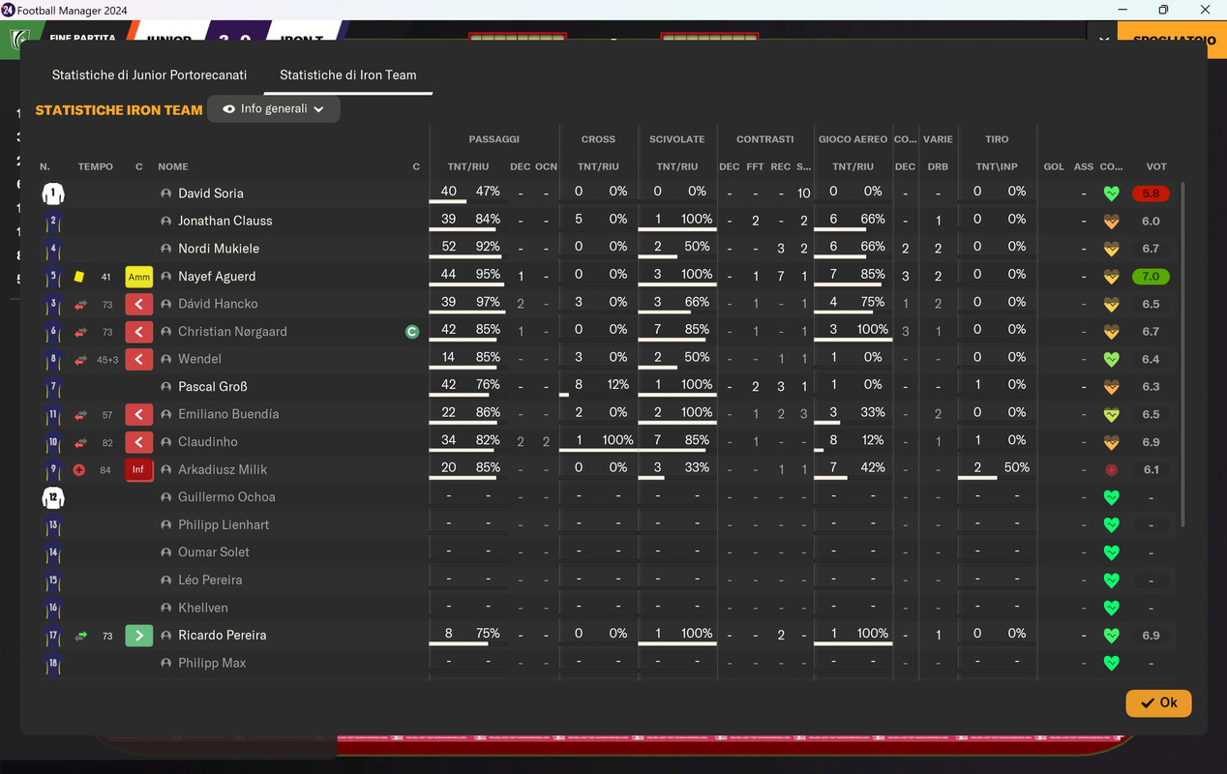
Task: Click the number 2 shirt icon for Jonathan Clauss
Action: (52, 222)
